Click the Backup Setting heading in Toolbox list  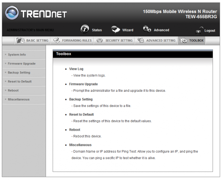81,99
